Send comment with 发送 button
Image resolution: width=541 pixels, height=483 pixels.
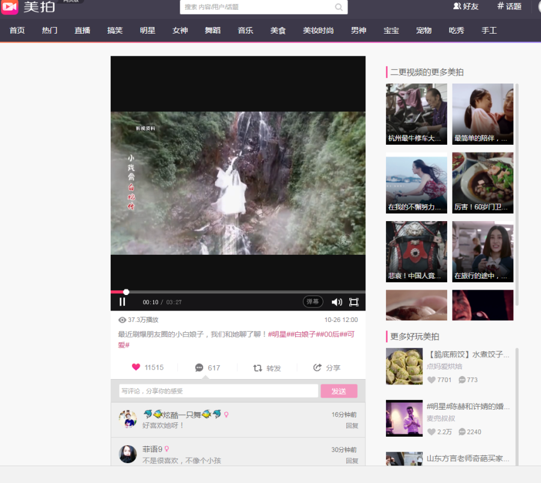[x=339, y=391]
